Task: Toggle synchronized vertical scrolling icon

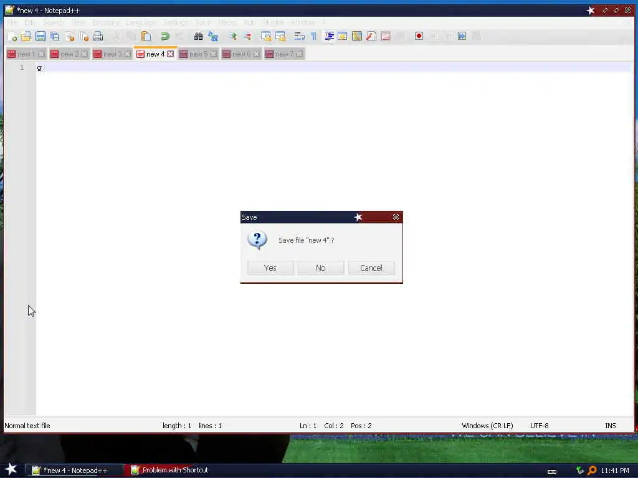Action: (265, 37)
